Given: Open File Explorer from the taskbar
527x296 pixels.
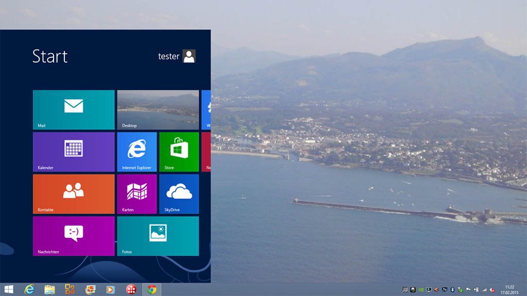Looking at the screenshot, I should click(49, 289).
